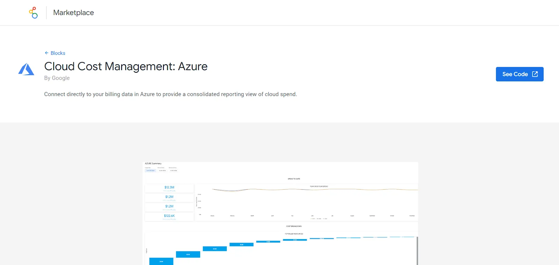Screen dimensions: 559x265
Task: Click the $122.6K value in the preview
Action: pyautogui.click(x=169, y=216)
